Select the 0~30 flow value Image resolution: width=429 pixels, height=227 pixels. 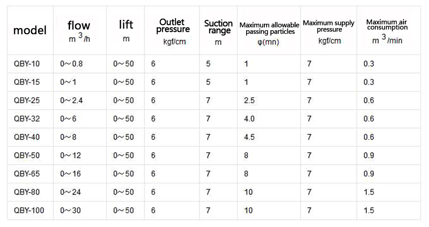tap(70, 211)
